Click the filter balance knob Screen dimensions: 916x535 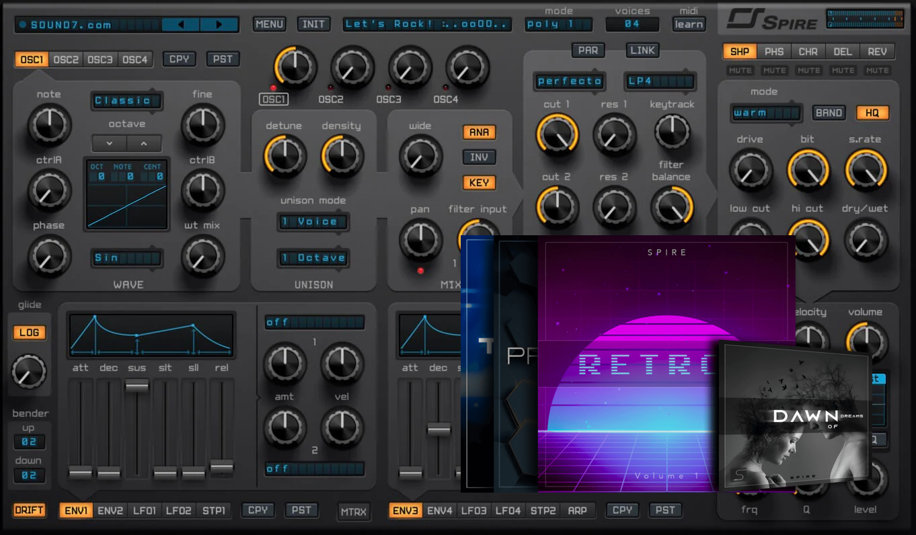pos(672,207)
